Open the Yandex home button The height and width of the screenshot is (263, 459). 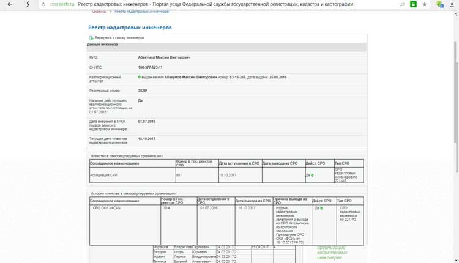28,4
